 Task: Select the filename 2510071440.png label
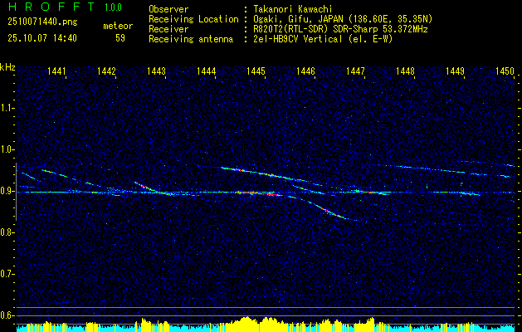coord(41,22)
